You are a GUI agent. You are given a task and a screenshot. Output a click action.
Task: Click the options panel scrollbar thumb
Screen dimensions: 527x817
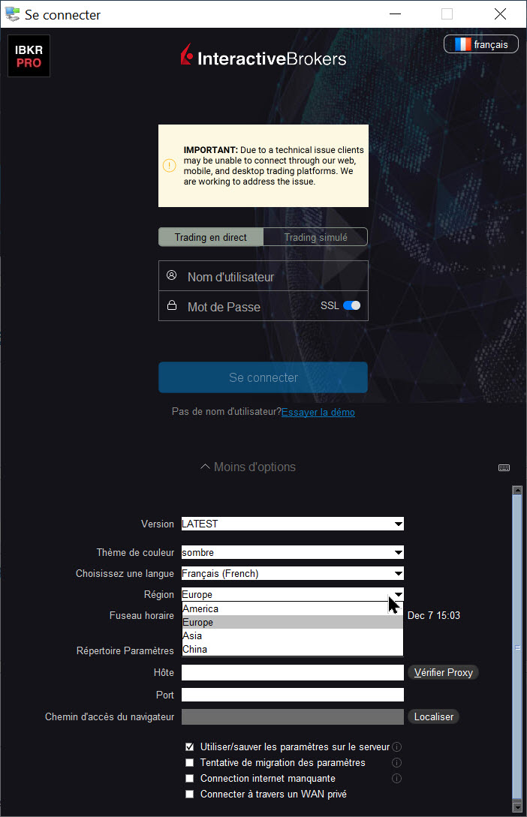(x=517, y=647)
